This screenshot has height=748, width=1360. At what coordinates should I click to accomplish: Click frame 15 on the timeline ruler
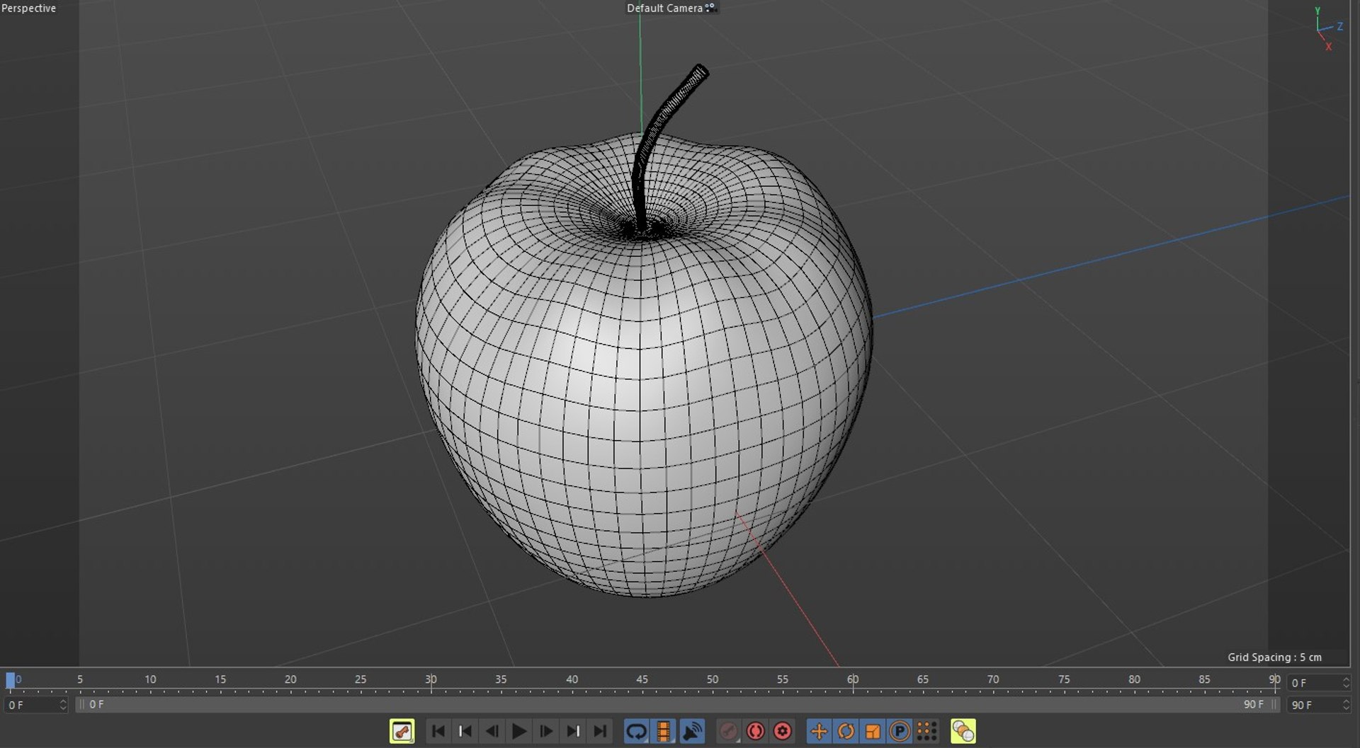click(x=220, y=681)
